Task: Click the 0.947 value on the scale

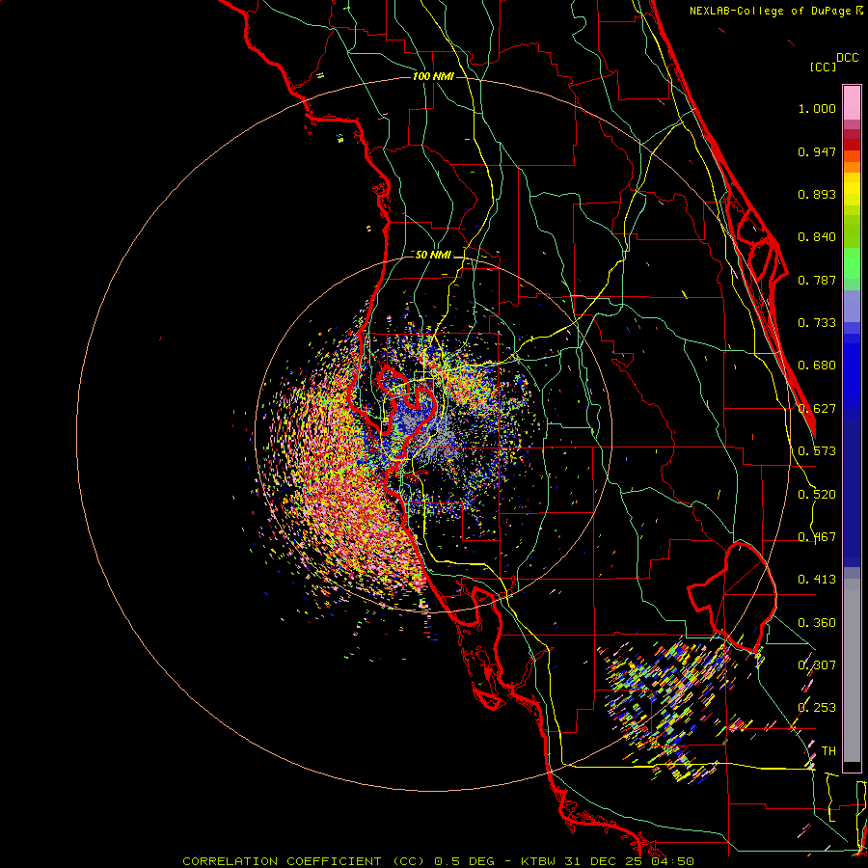Action: point(817,151)
